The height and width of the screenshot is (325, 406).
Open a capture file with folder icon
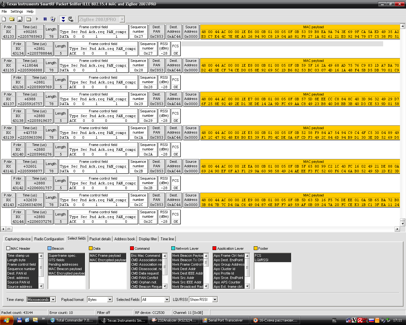tap(12, 19)
